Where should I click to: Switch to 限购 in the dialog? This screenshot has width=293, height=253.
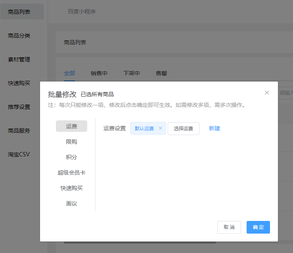[x=71, y=142]
